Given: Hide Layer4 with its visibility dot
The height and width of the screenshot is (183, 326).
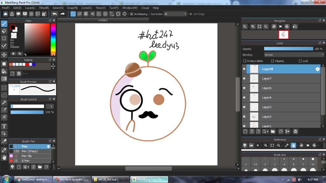Looking at the screenshot, I should (244, 98).
